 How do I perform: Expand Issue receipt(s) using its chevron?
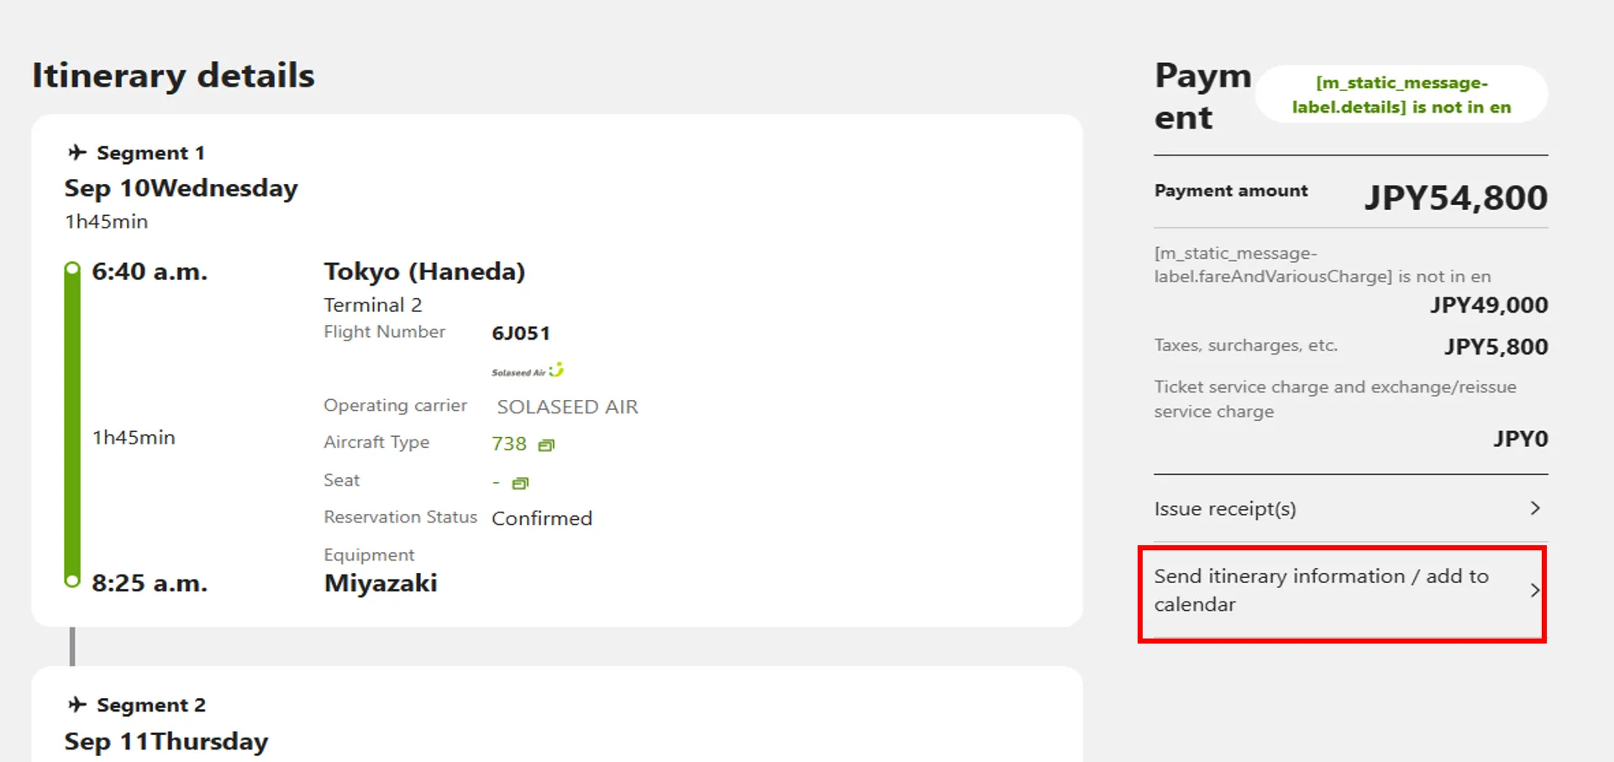[1534, 508]
